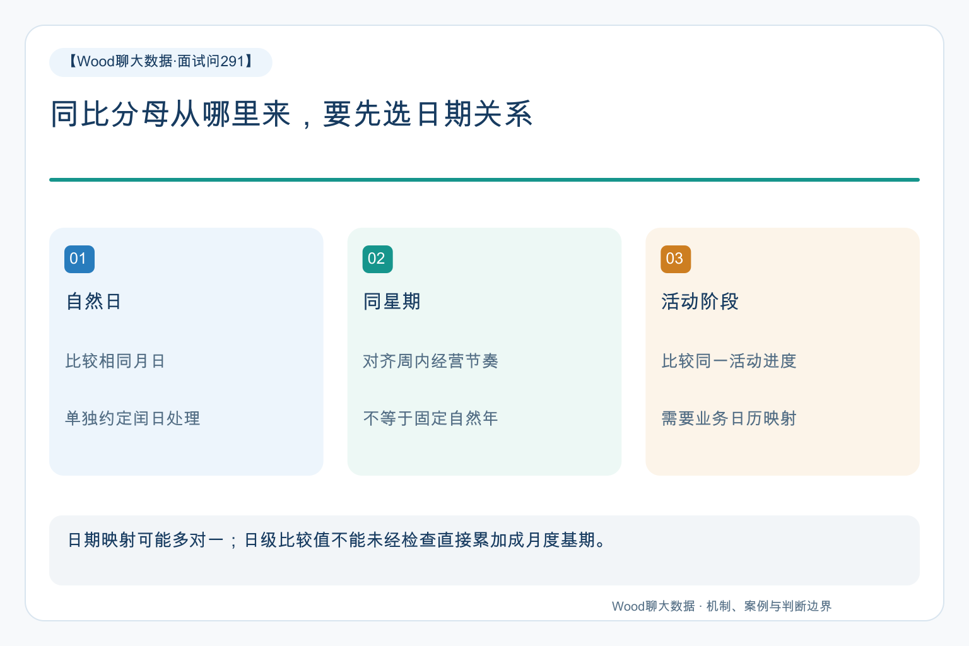Click the line 比较相同月日
This screenshot has height=646, width=969.
point(115,361)
